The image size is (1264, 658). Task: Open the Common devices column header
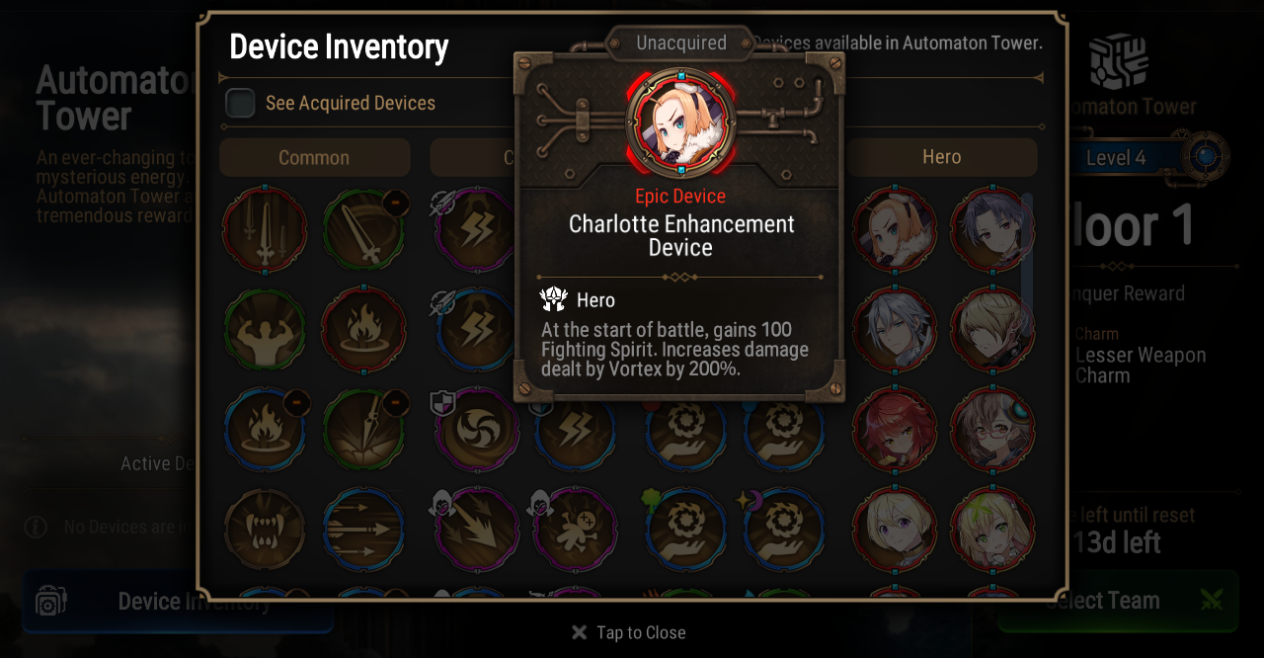click(314, 157)
